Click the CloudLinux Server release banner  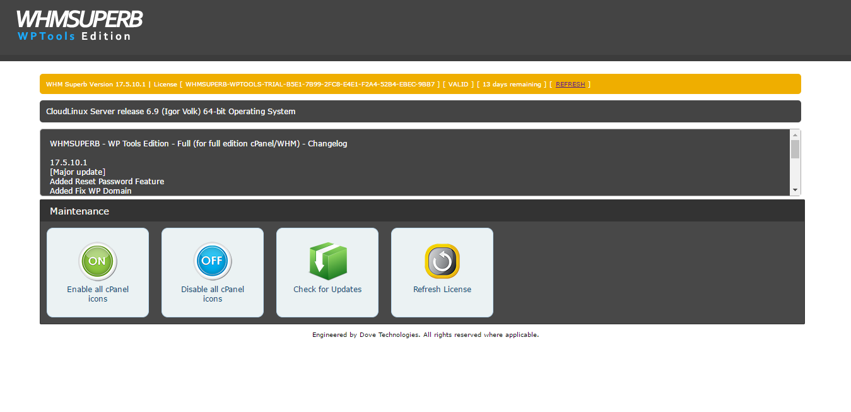coord(170,111)
